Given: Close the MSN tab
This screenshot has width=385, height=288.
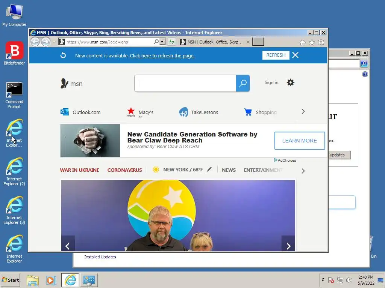Looking at the screenshot, I should 248,42.
